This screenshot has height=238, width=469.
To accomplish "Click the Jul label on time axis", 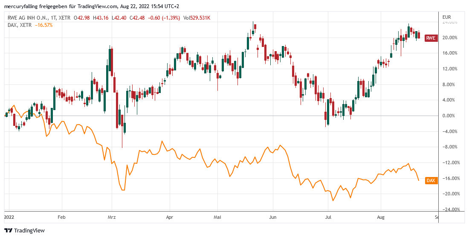I will pyautogui.click(x=328, y=217).
